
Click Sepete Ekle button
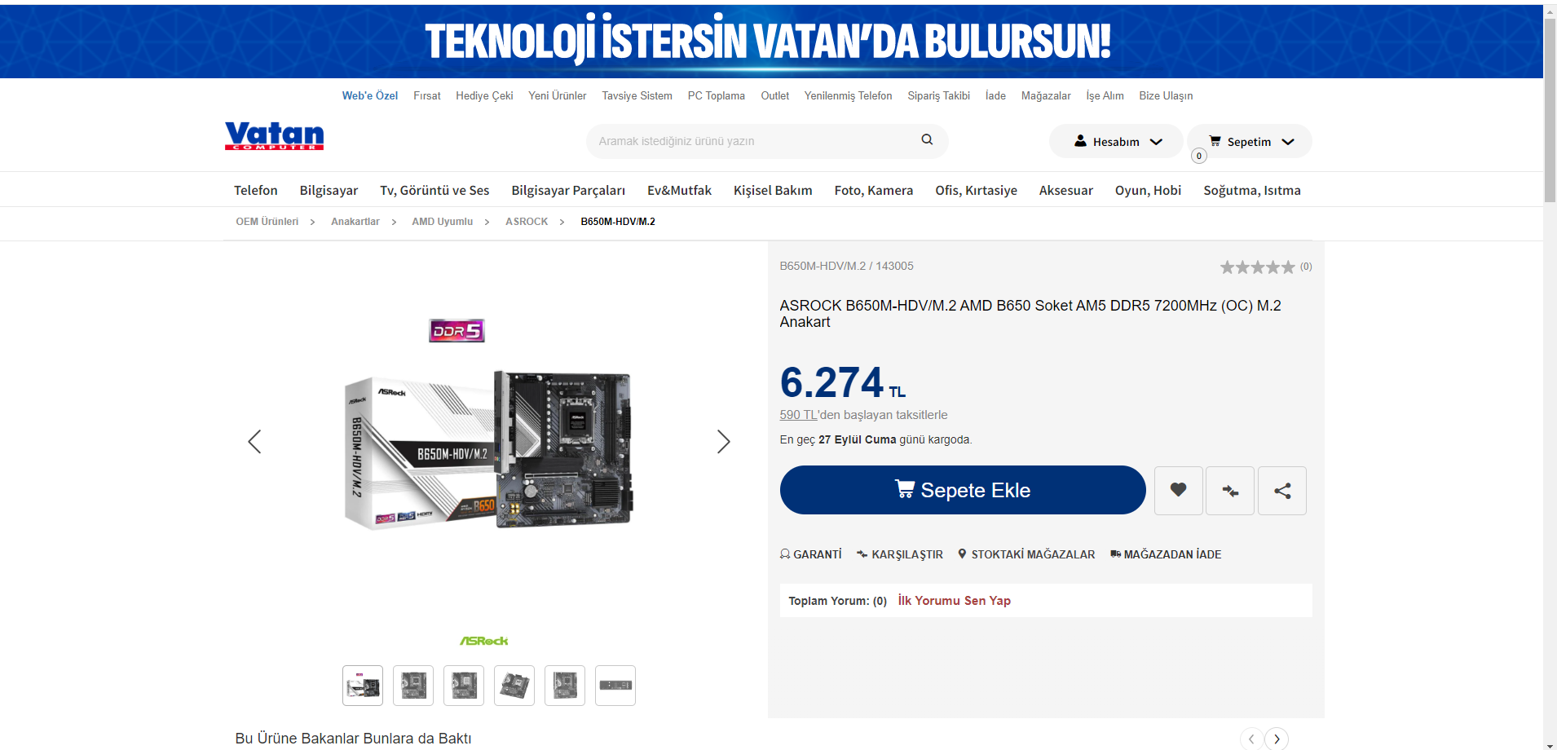[x=963, y=490]
